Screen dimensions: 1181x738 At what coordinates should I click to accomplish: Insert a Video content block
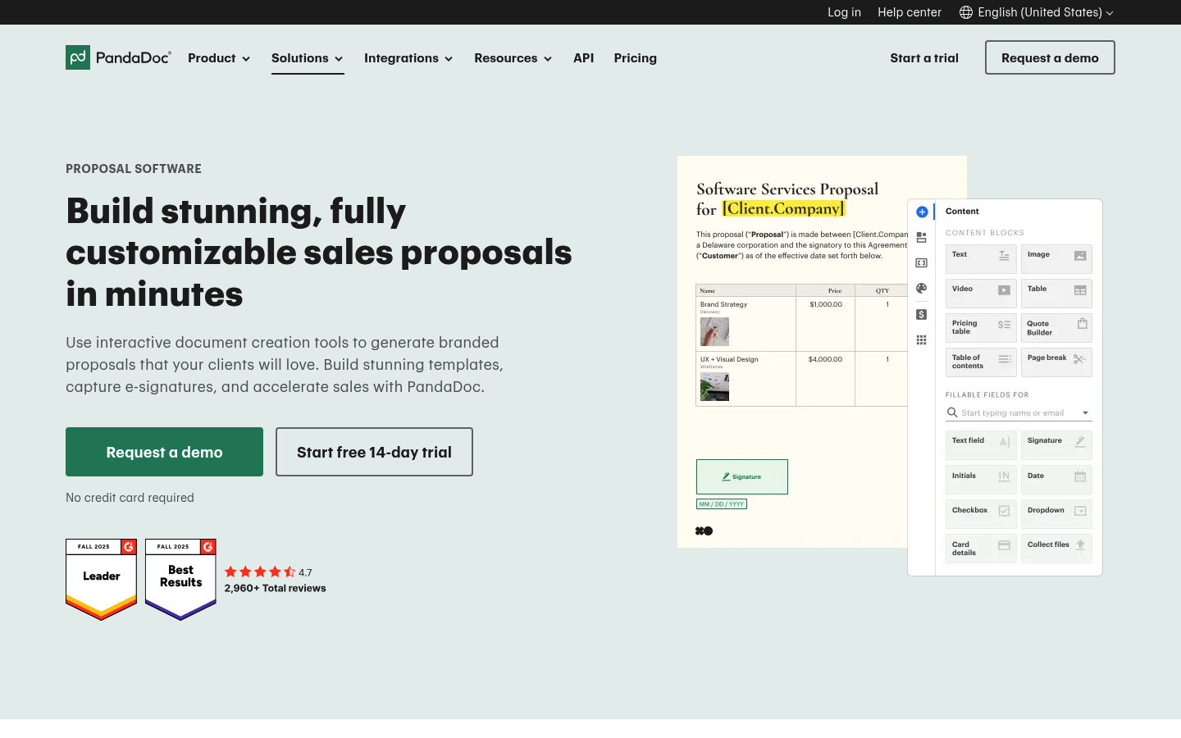[x=981, y=294]
